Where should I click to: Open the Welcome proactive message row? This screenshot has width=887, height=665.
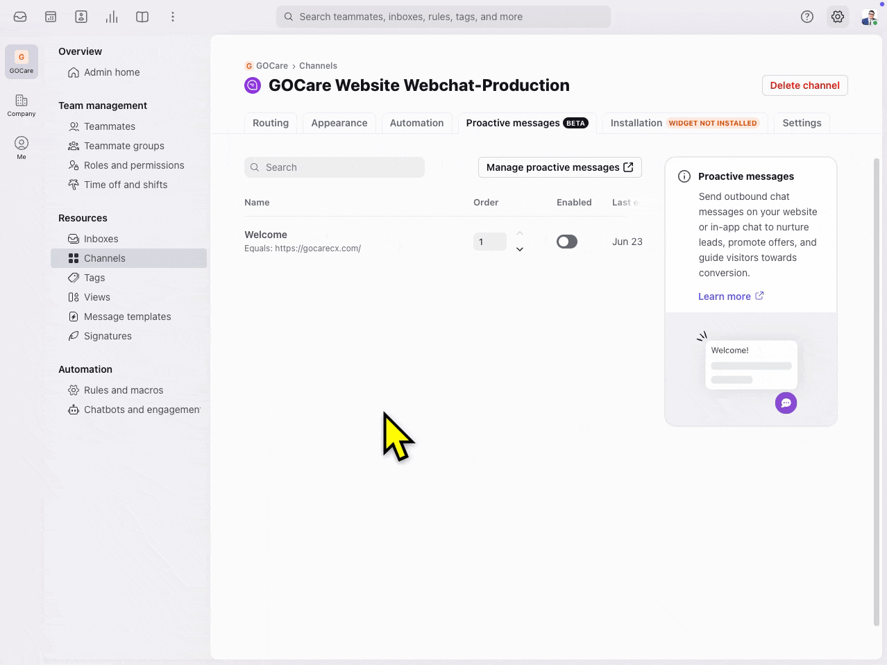pyautogui.click(x=443, y=242)
